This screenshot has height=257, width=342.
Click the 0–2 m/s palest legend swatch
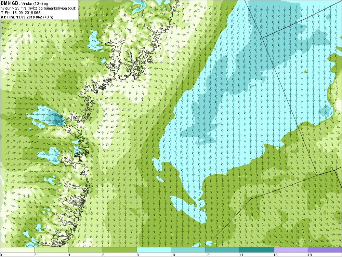[x=17, y=250]
